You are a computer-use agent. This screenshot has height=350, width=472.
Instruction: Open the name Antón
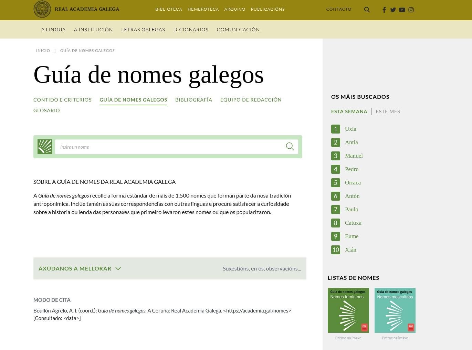pos(352,196)
